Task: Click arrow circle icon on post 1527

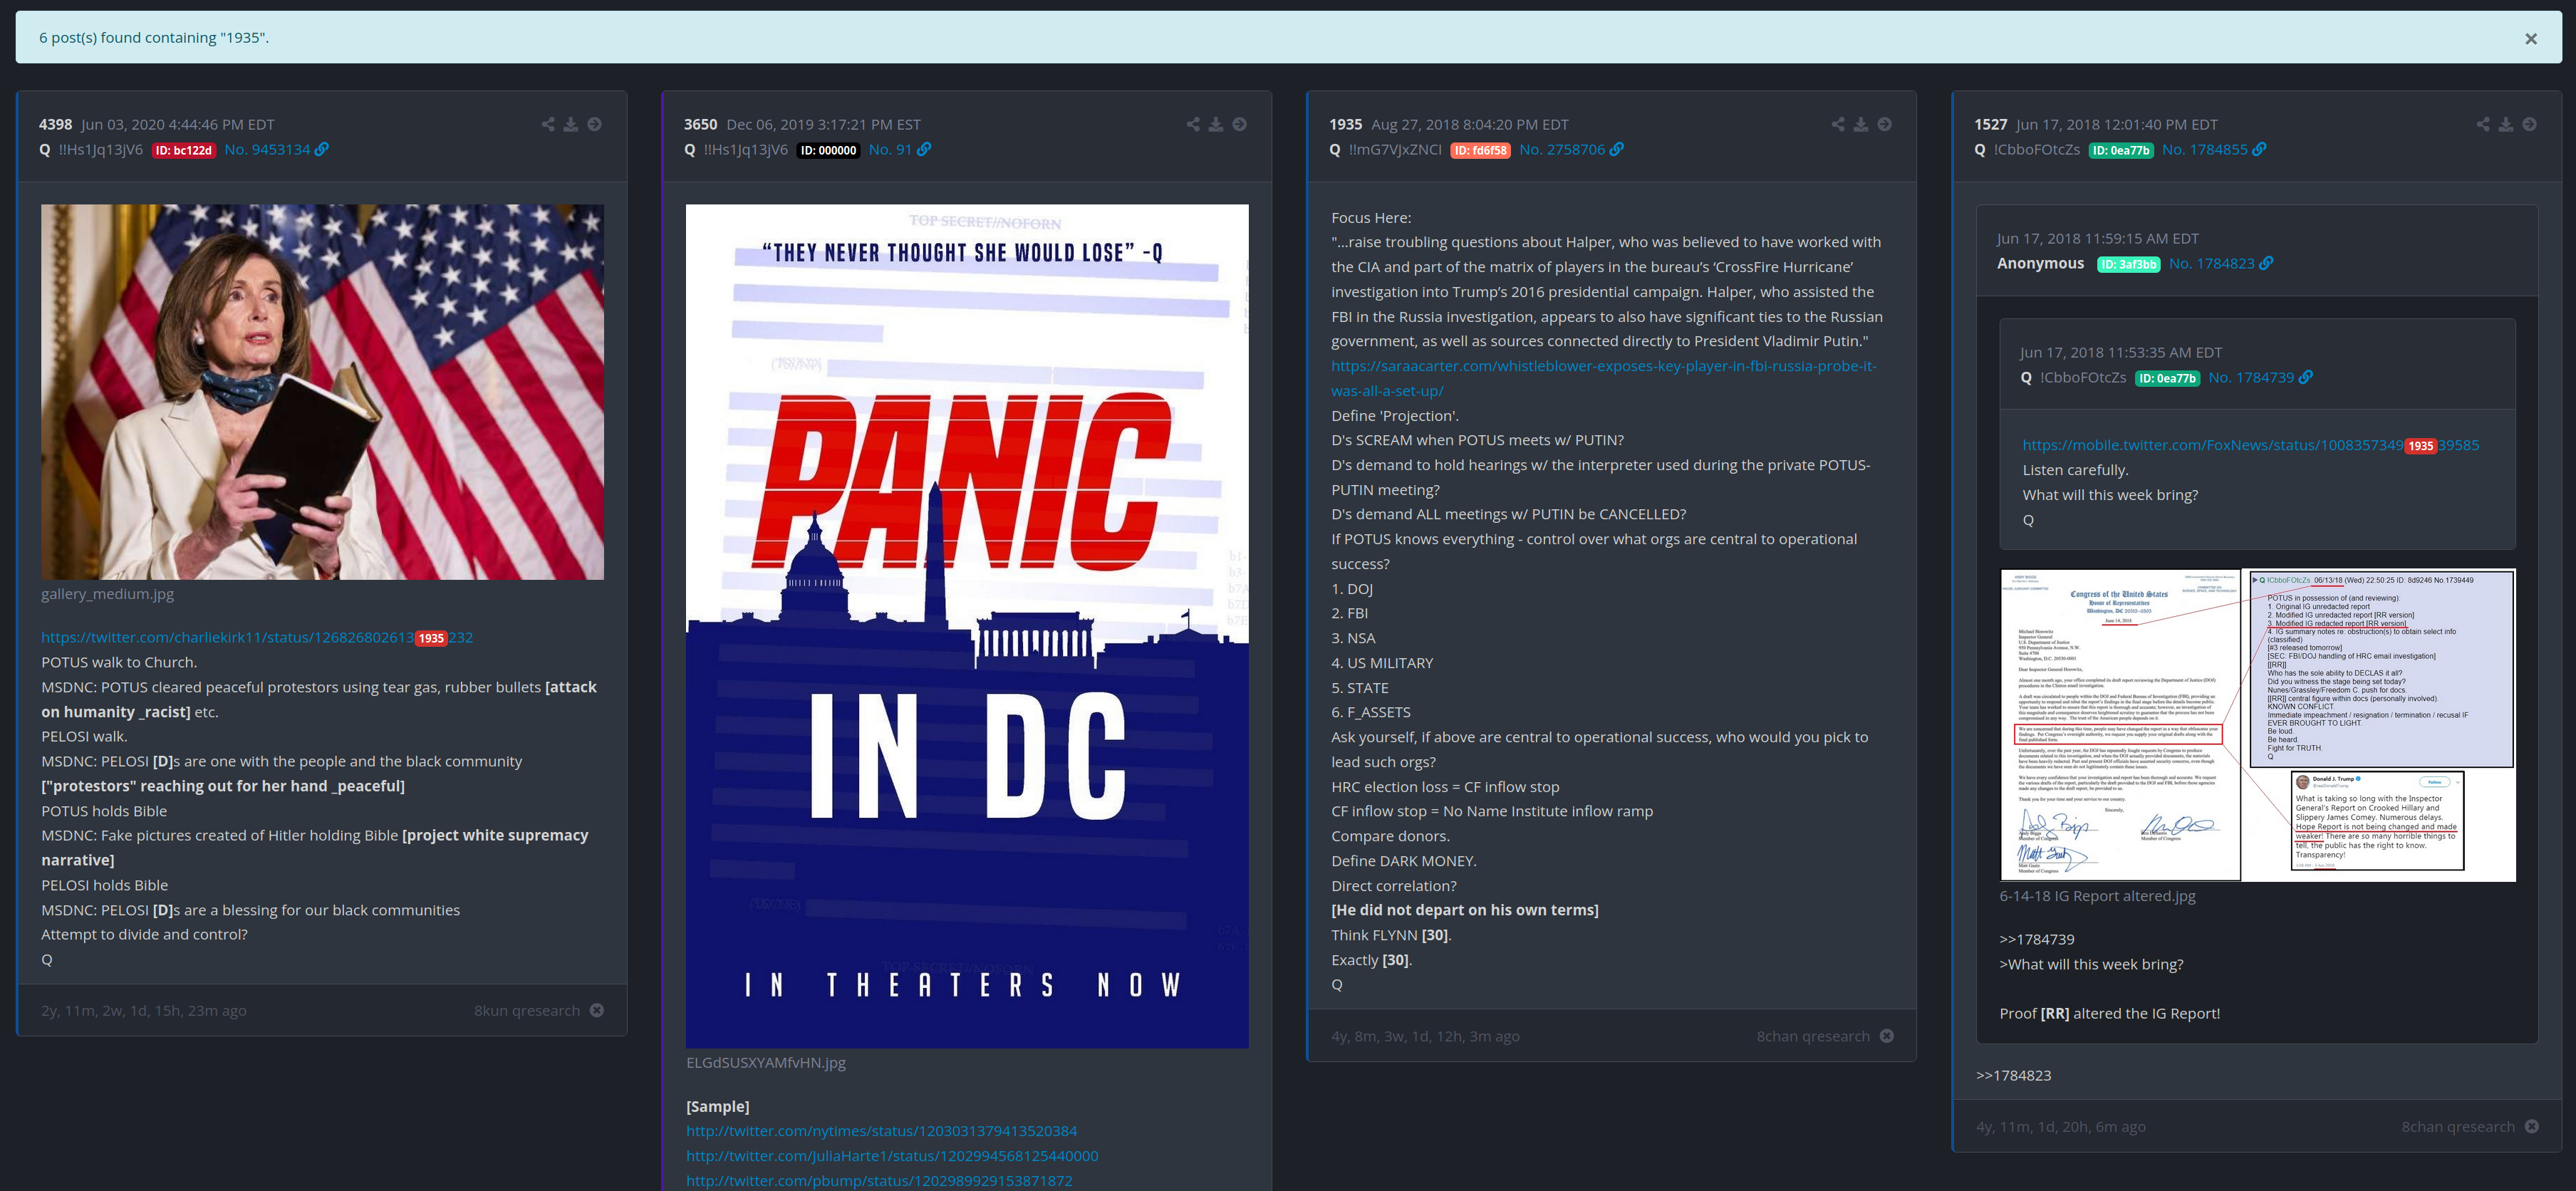Action: (x=2529, y=124)
